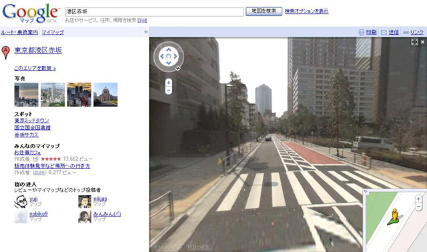
Task: Close Street View with X button
Action: pos(422,42)
